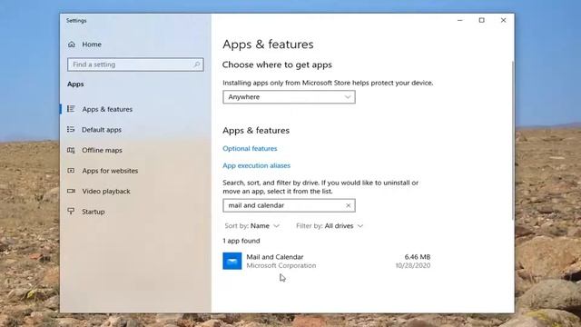
Task: Clear the app search with the X
Action: [348, 205]
